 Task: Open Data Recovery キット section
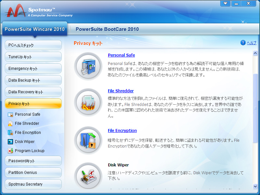[33, 92]
